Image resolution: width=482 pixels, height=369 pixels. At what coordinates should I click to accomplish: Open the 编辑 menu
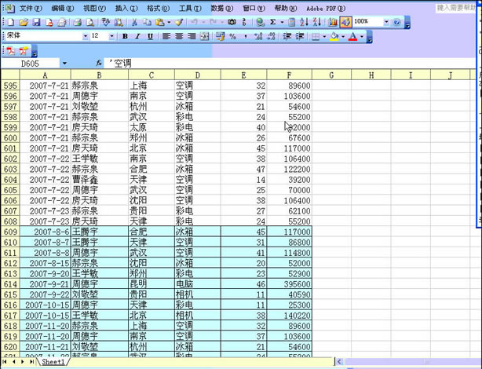pyautogui.click(x=63, y=9)
